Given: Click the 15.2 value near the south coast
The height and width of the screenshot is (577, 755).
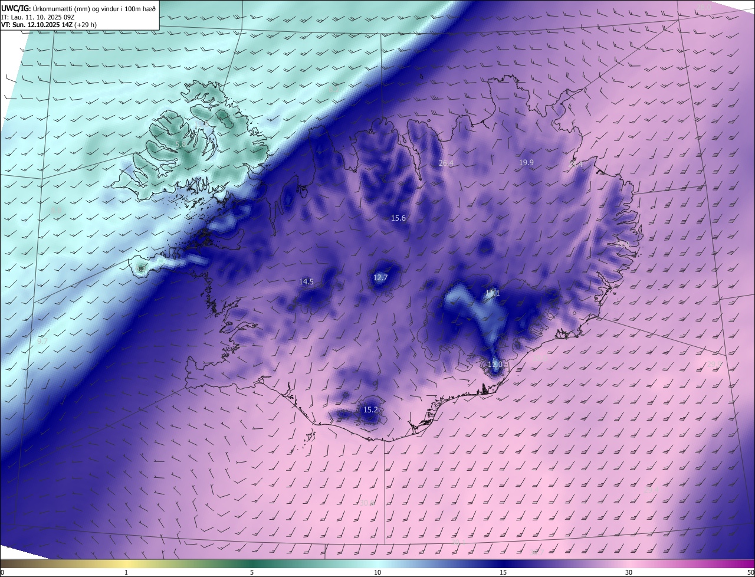Looking at the screenshot, I should tap(370, 409).
